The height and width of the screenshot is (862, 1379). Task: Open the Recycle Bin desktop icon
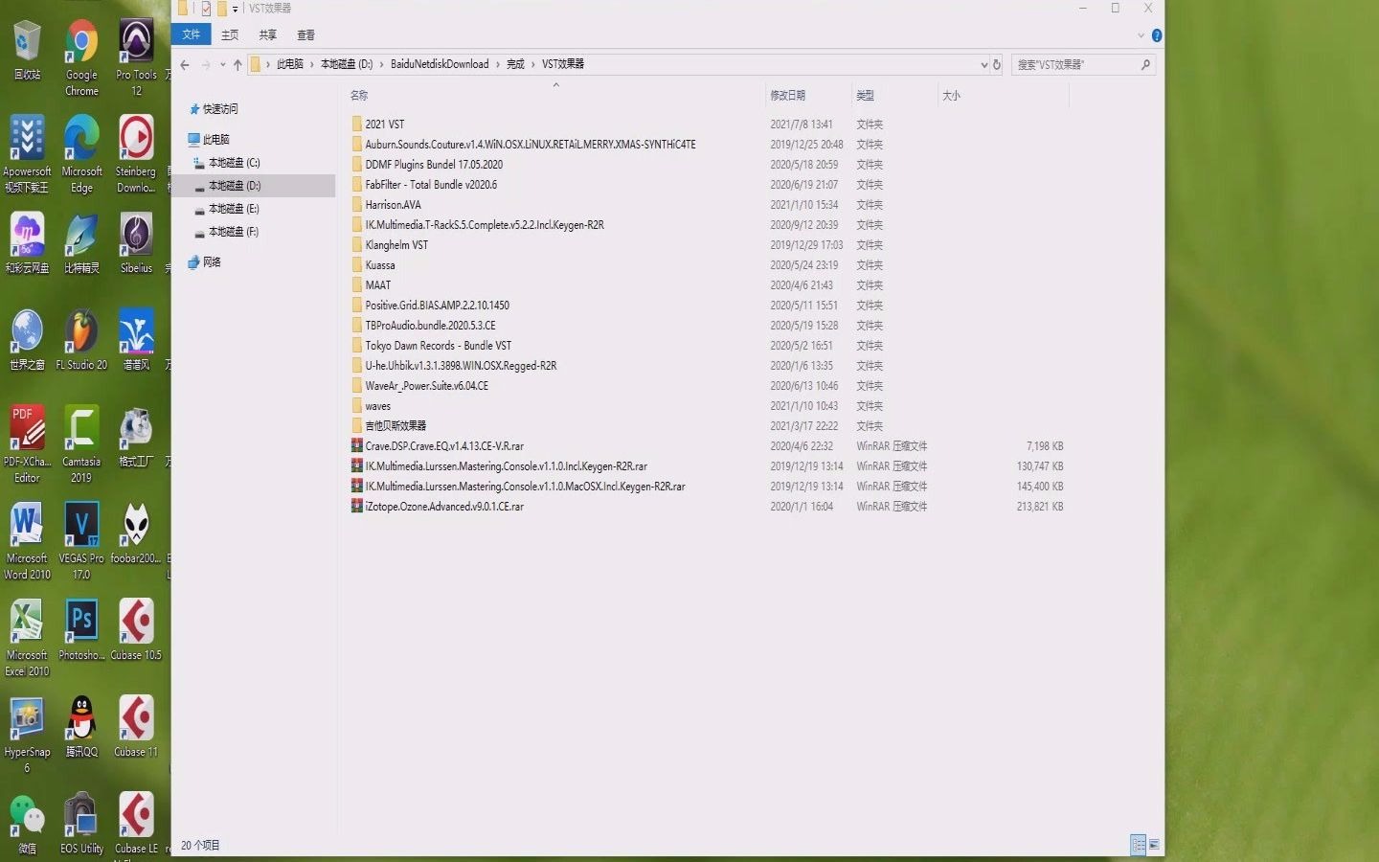[x=27, y=51]
